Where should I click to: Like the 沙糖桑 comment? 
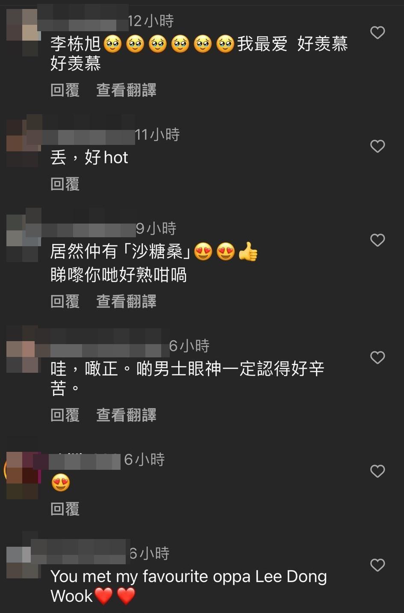pos(377,240)
